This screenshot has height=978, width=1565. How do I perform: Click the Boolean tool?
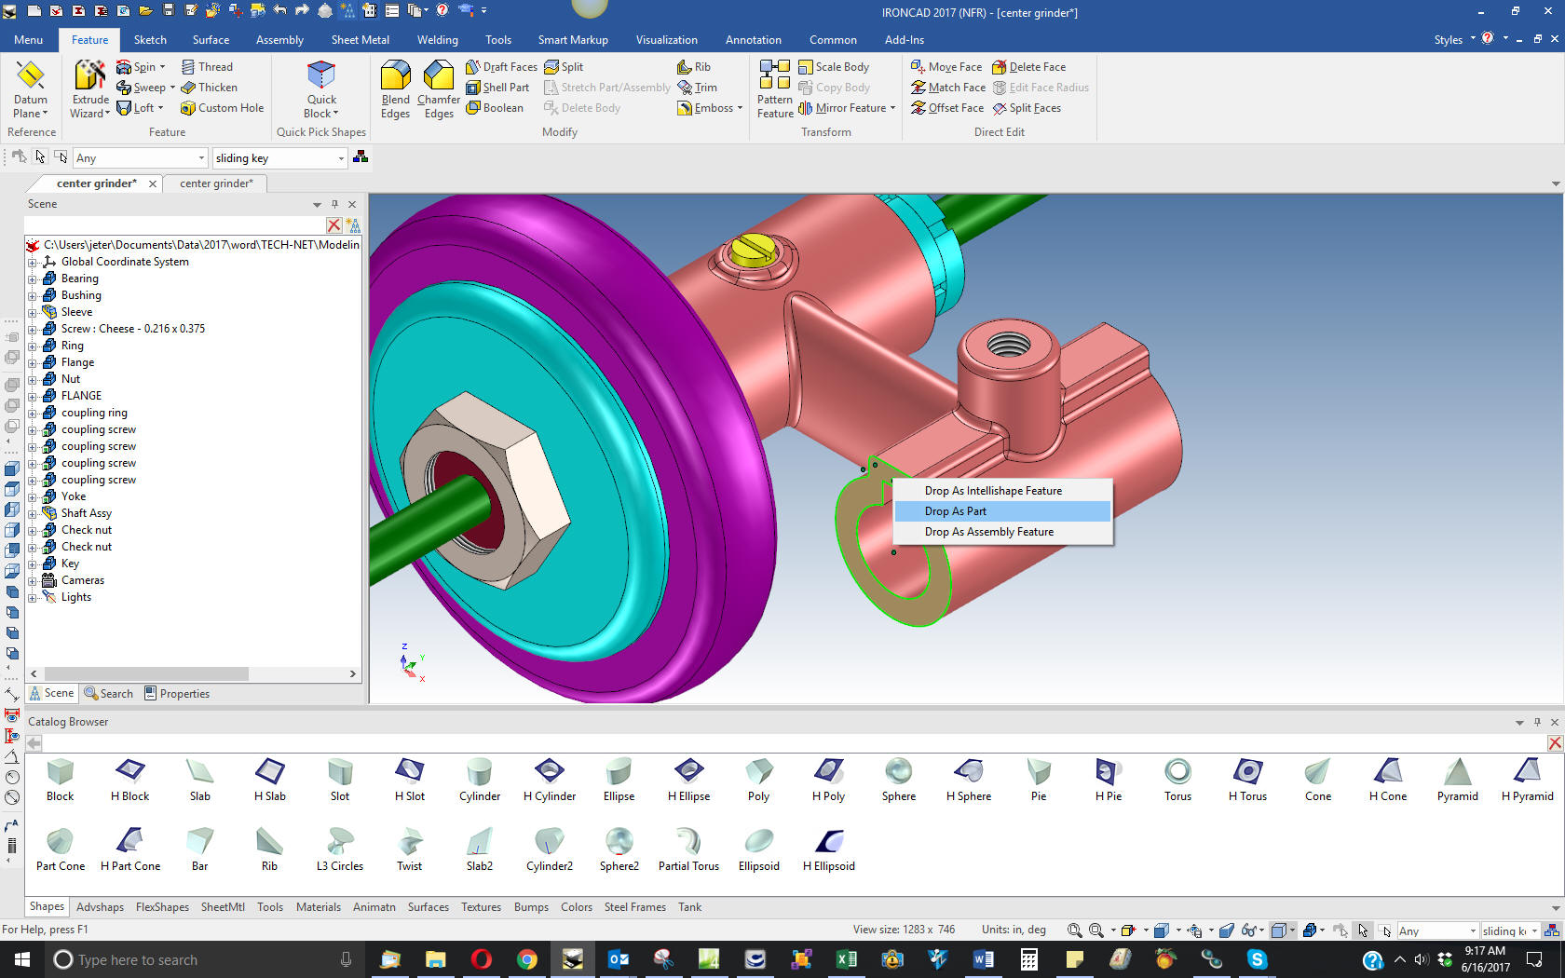(x=495, y=108)
